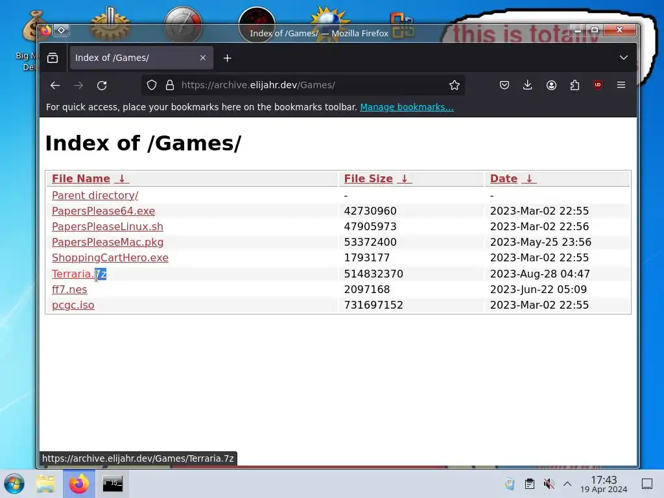Reload the current page
The width and height of the screenshot is (664, 498).
102,86
